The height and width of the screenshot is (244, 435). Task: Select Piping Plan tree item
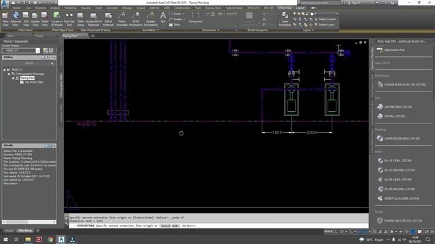[x=27, y=79]
